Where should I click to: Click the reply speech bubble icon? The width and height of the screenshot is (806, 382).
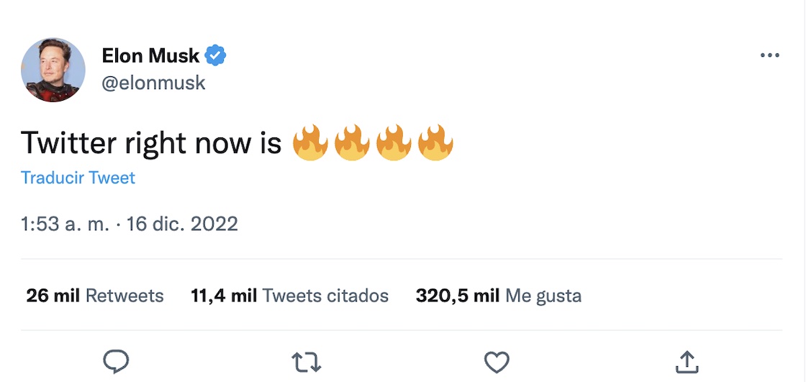click(x=116, y=361)
